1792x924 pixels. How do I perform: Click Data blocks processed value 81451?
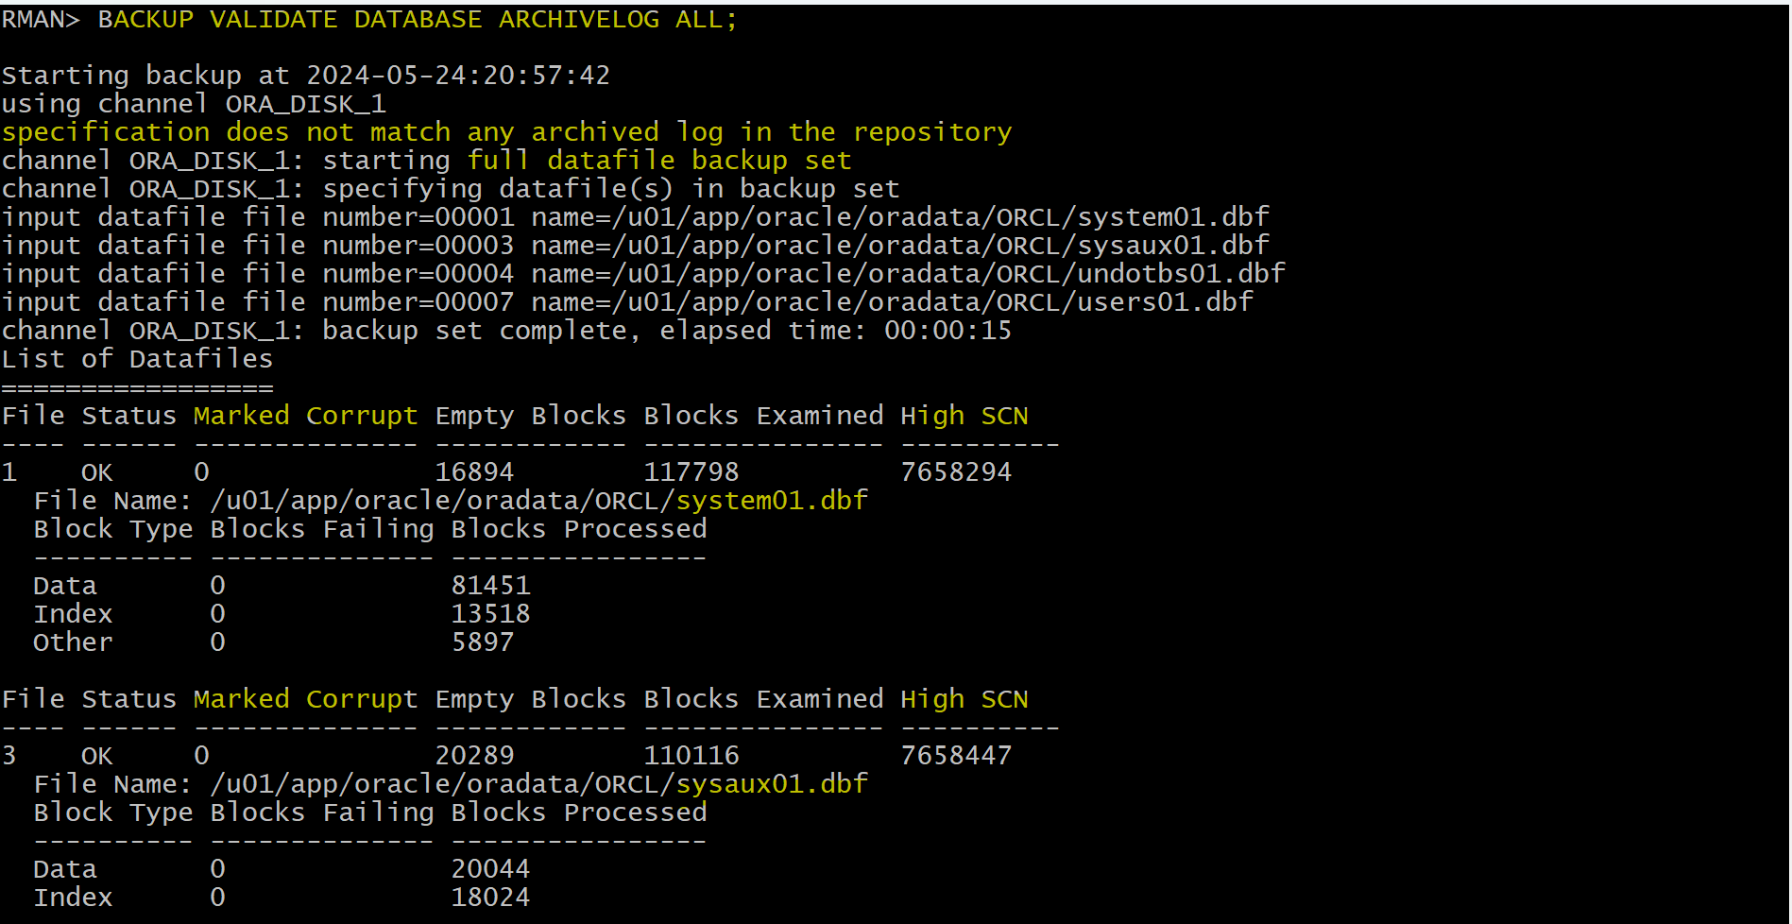pos(490,586)
